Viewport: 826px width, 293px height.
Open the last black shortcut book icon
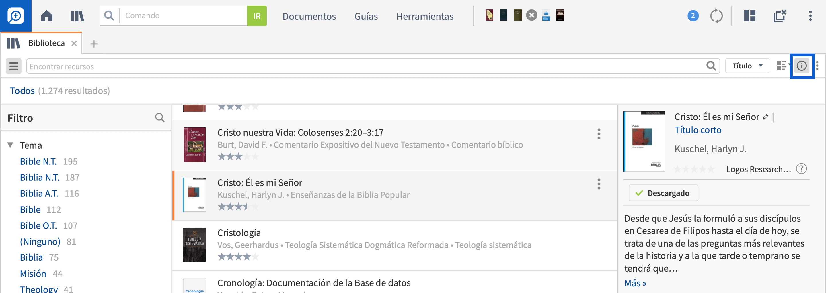click(560, 15)
